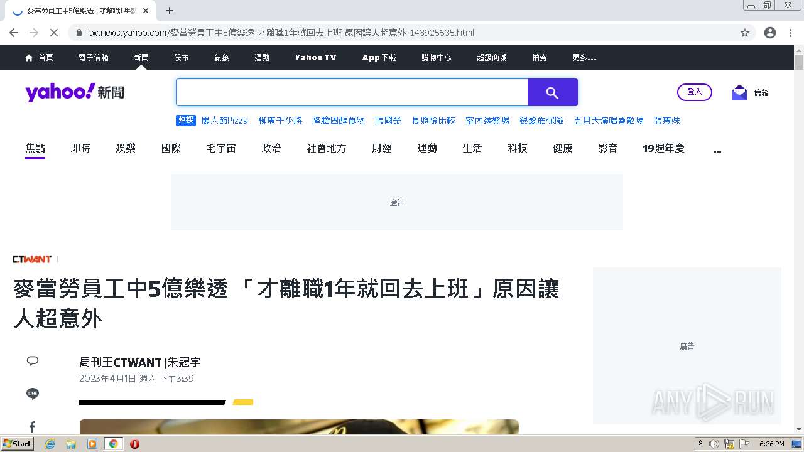
Task: Open 拍賣 link
Action: (x=540, y=57)
